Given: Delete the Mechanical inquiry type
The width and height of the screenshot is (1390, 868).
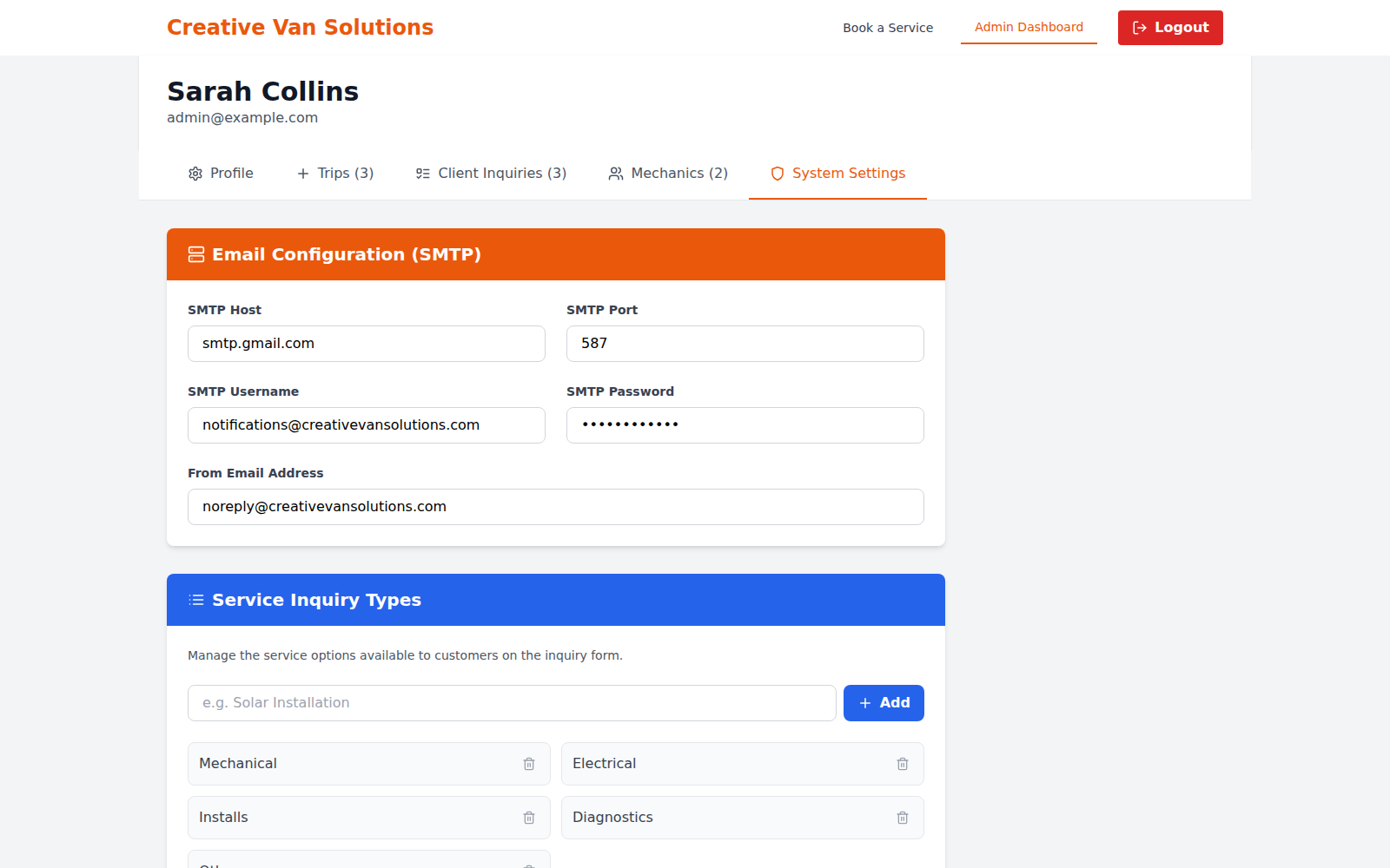Looking at the screenshot, I should 529,764.
